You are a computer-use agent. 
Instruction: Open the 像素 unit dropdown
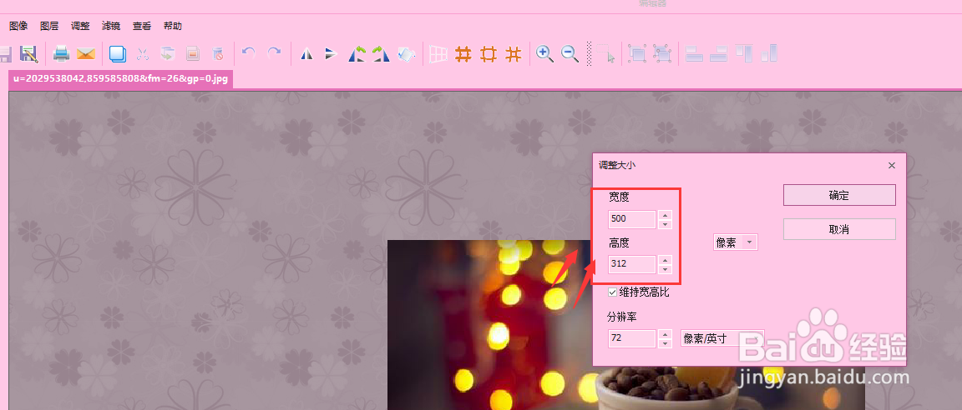pos(736,242)
